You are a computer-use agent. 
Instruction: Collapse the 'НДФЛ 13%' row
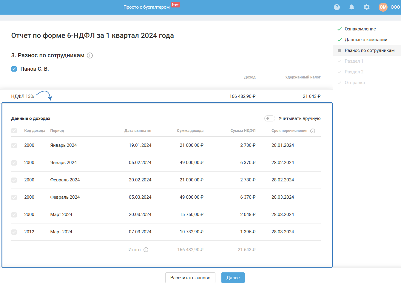click(x=22, y=96)
